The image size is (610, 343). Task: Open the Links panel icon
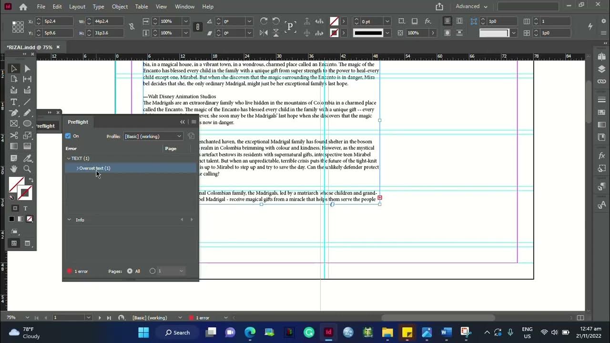[x=601, y=81]
